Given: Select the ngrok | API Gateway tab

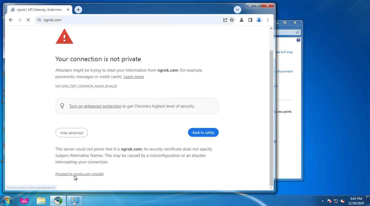Looking at the screenshot, I should tap(40, 10).
